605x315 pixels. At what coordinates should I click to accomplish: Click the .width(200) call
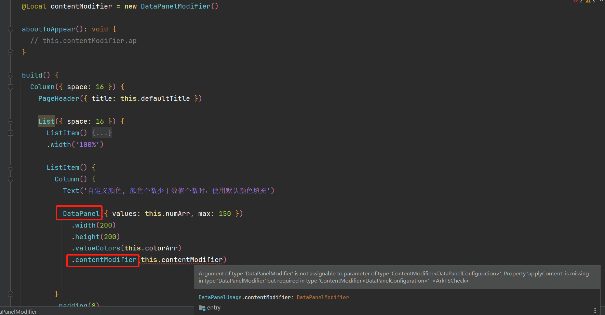(94, 225)
